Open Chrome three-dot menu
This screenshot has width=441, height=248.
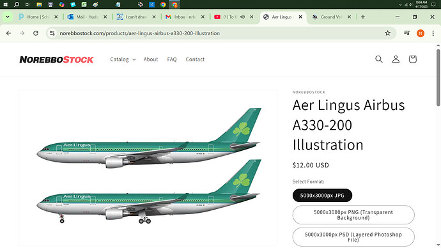click(433, 33)
